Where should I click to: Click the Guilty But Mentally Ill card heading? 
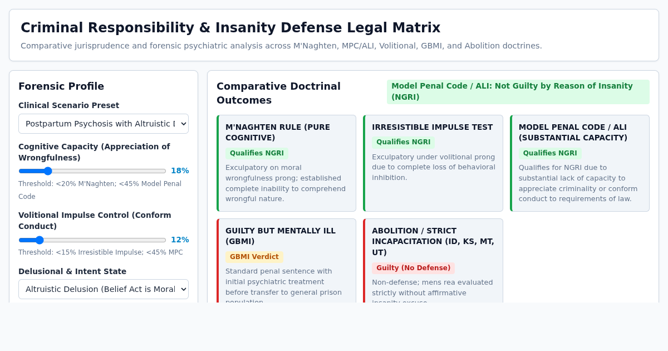[281, 236]
